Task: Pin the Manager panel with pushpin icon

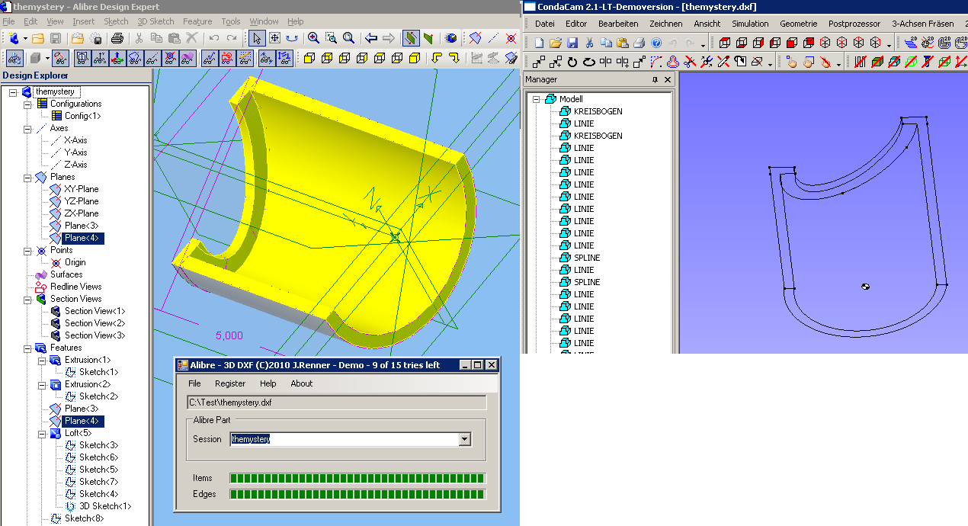Action: [x=655, y=80]
